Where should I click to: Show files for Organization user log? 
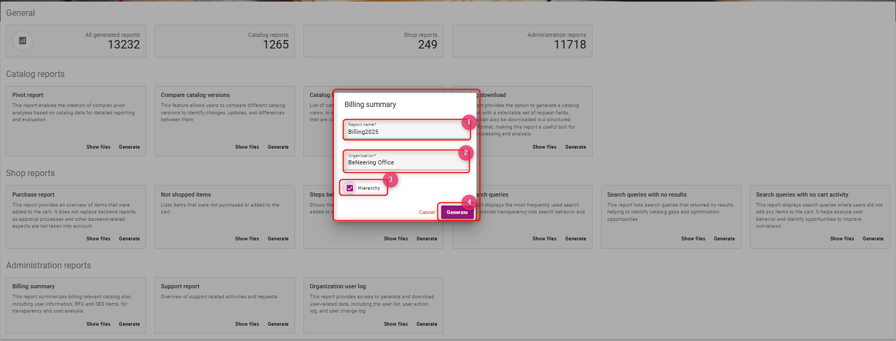click(x=396, y=324)
